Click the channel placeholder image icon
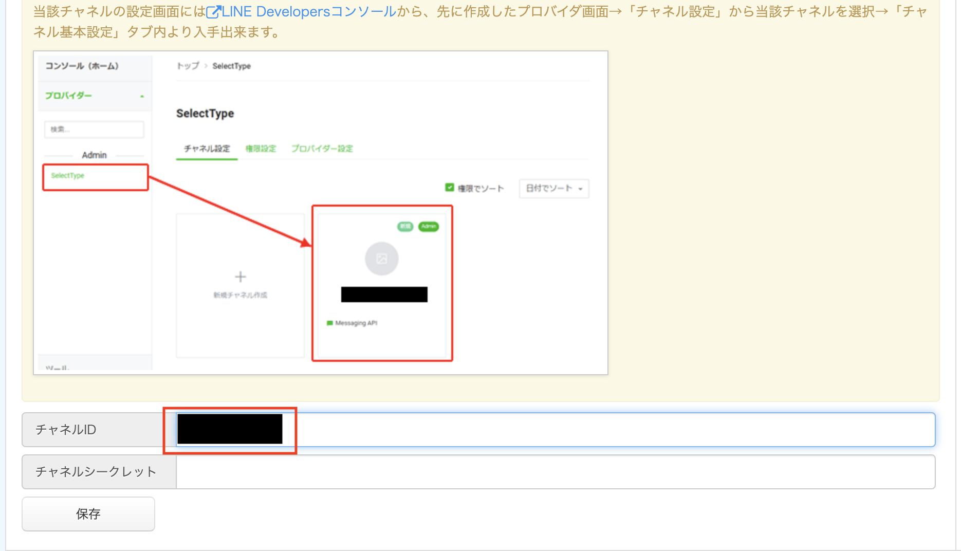Viewport: 961px width, 551px height. (x=382, y=259)
